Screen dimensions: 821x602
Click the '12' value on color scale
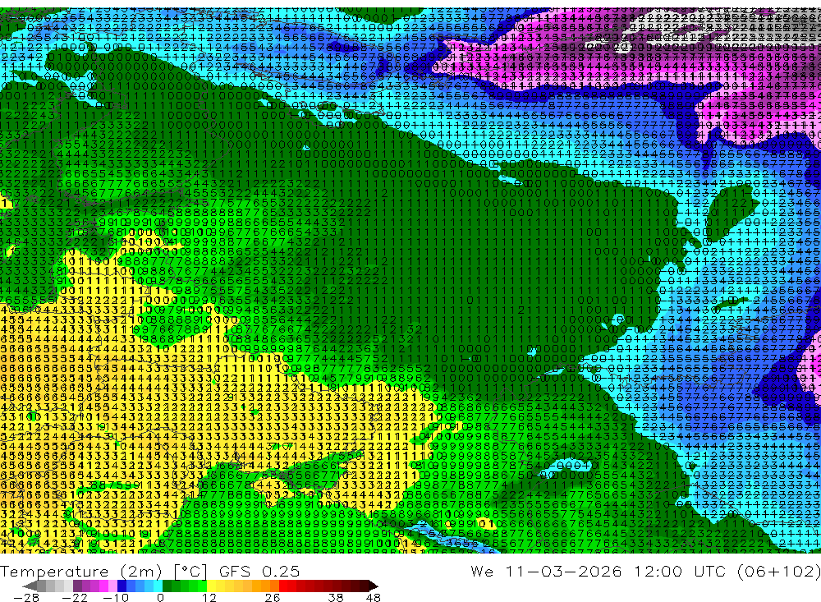click(x=209, y=597)
